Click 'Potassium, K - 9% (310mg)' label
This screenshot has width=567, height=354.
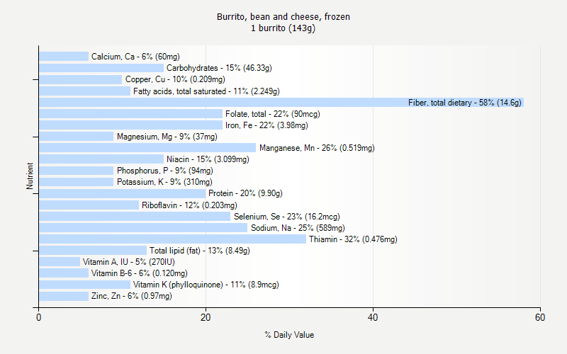(164, 182)
